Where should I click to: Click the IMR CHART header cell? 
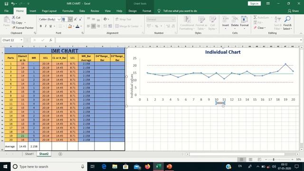coord(65,51)
